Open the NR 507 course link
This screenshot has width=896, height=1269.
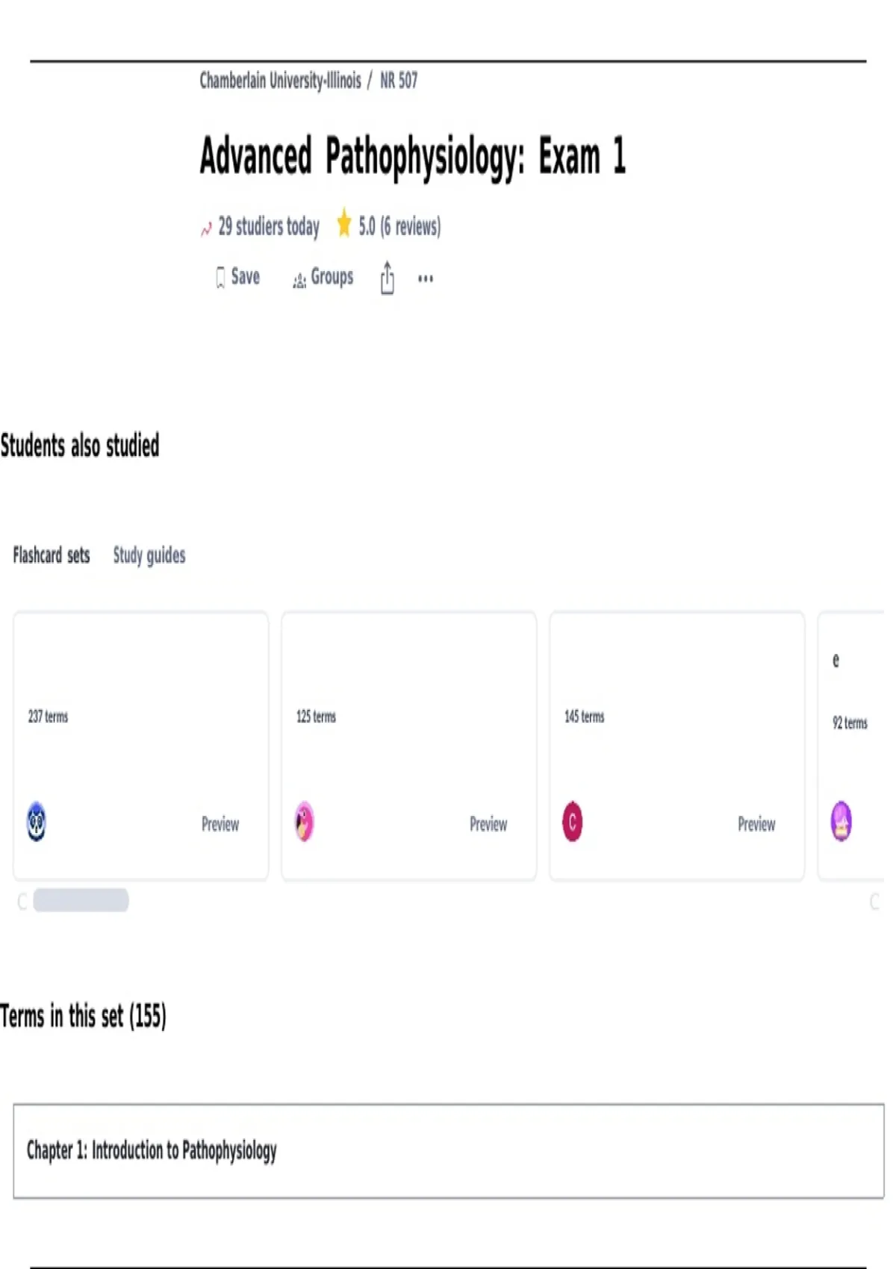pos(399,80)
